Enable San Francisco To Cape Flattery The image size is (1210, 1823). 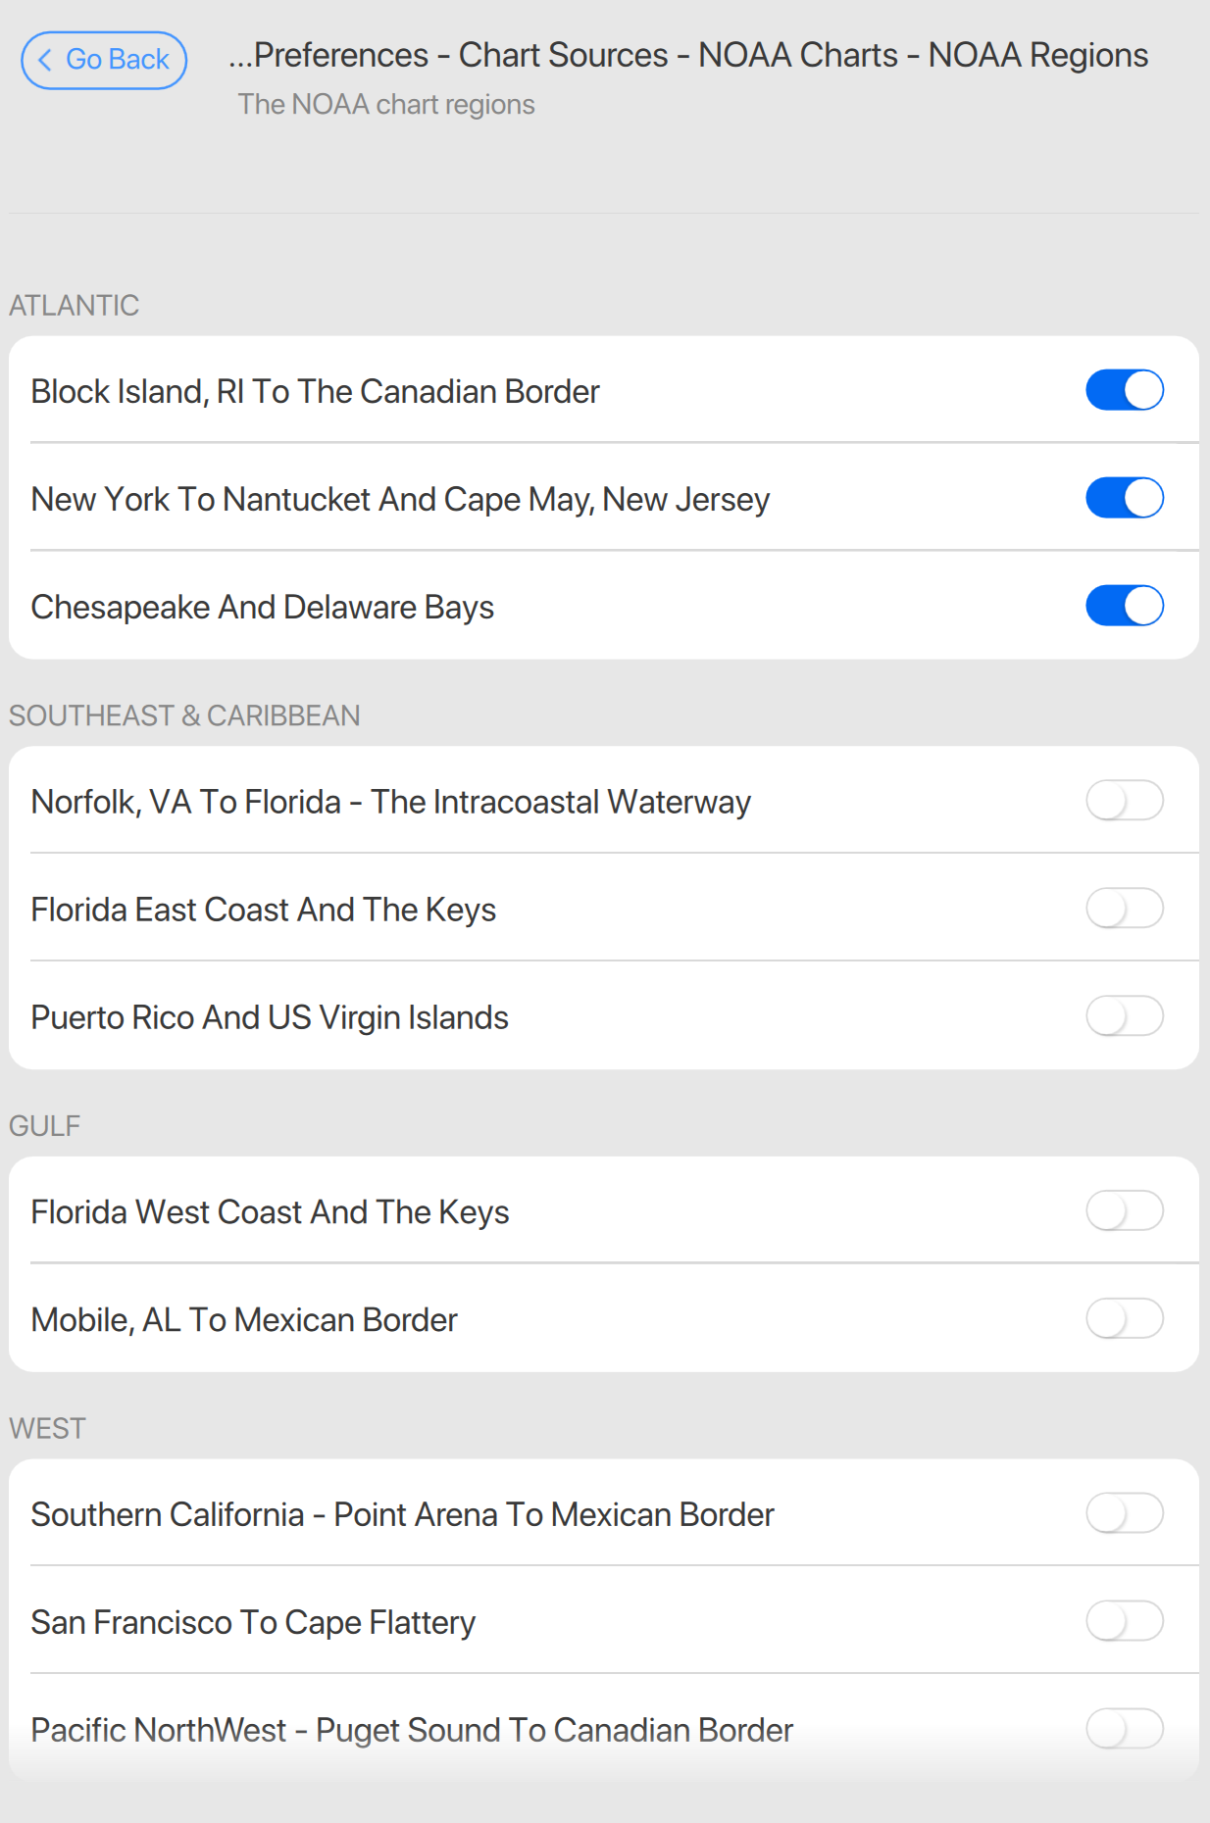pos(1124,1621)
